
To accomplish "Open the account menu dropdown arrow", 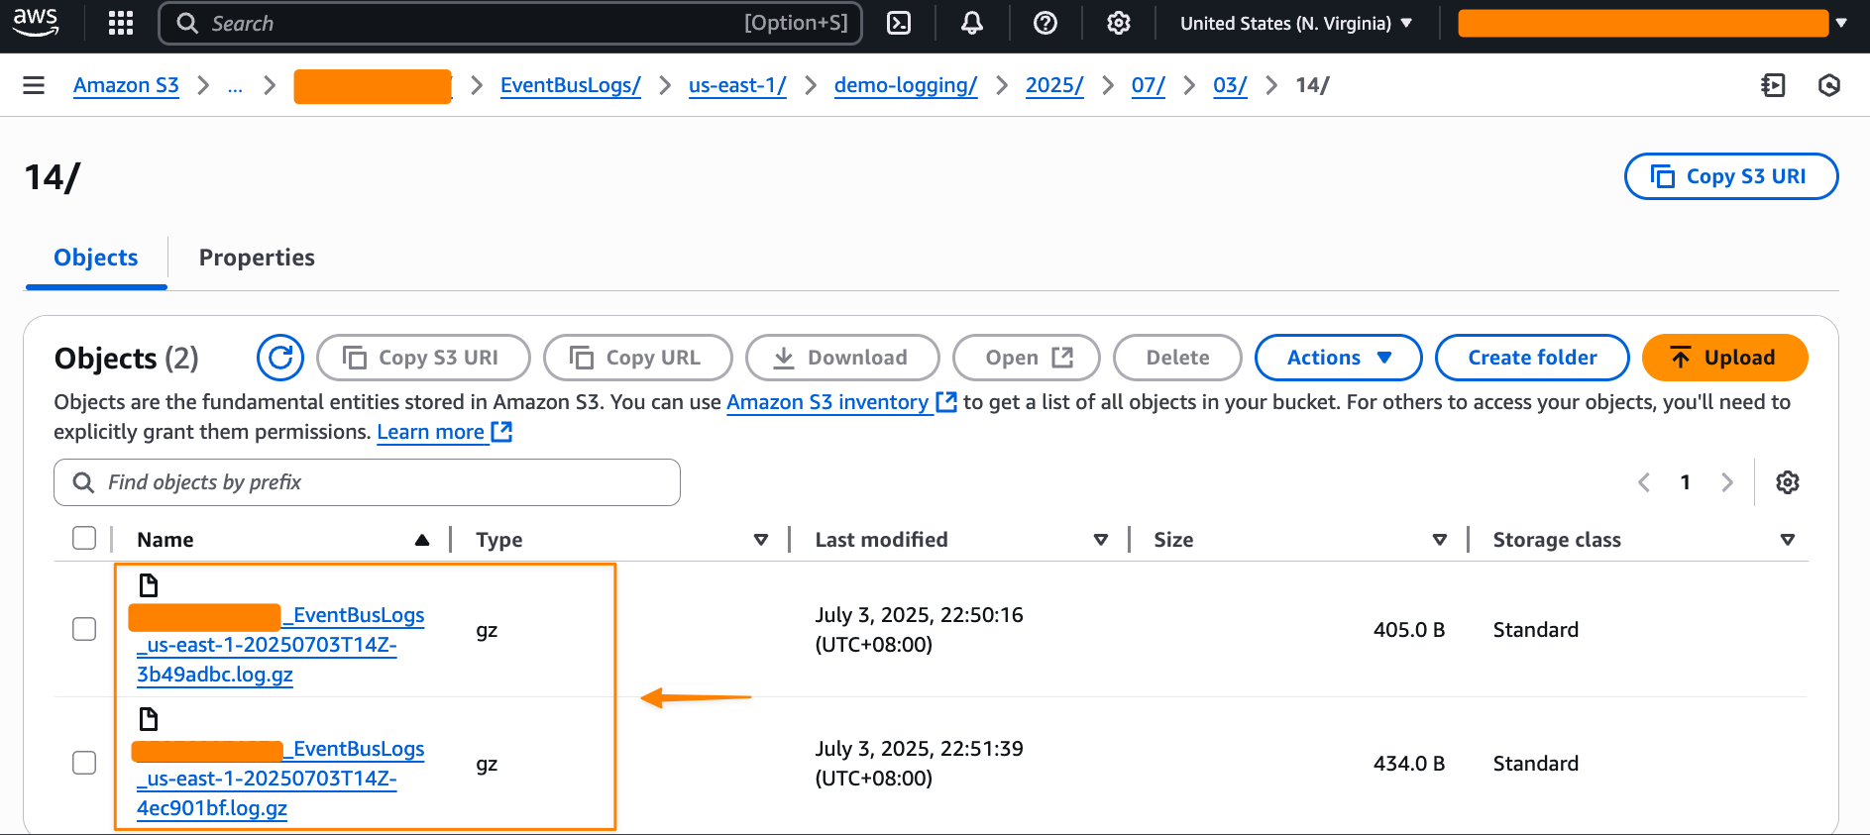I will (x=1841, y=23).
